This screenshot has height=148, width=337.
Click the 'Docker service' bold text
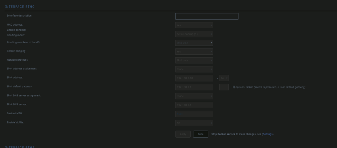pyautogui.click(x=226, y=134)
